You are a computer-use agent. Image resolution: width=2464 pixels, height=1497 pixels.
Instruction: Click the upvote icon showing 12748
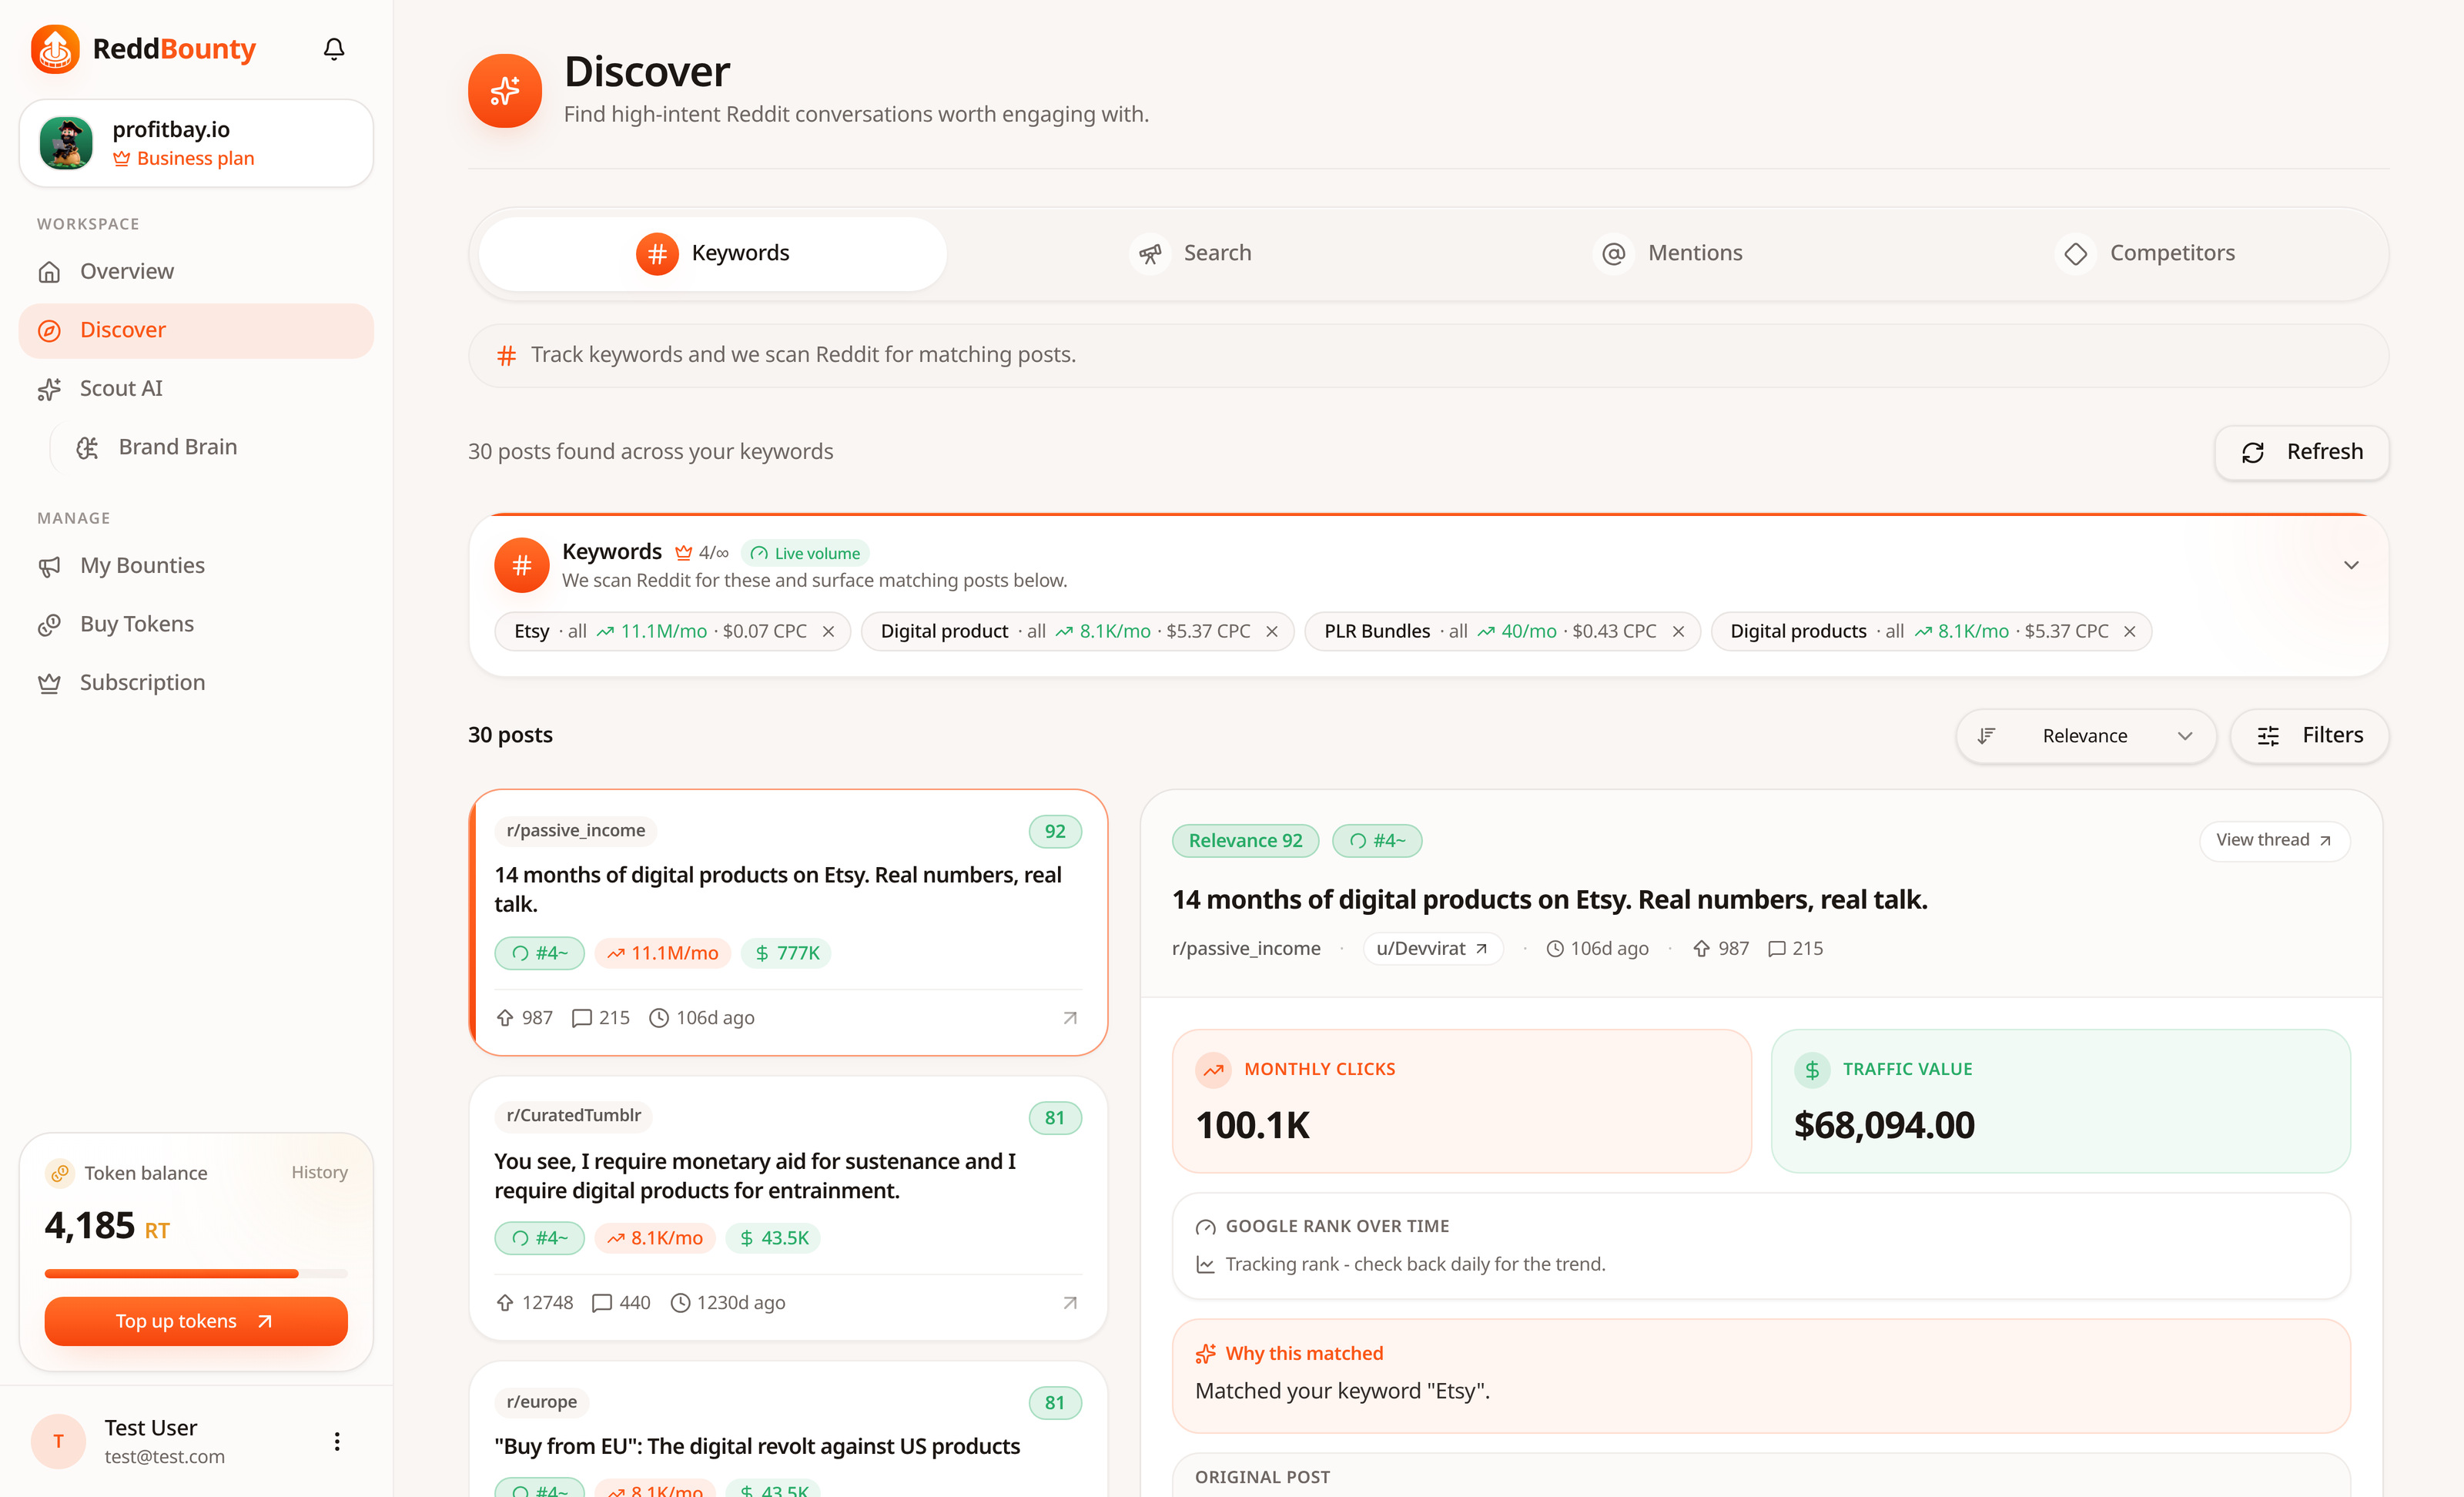pos(505,1303)
